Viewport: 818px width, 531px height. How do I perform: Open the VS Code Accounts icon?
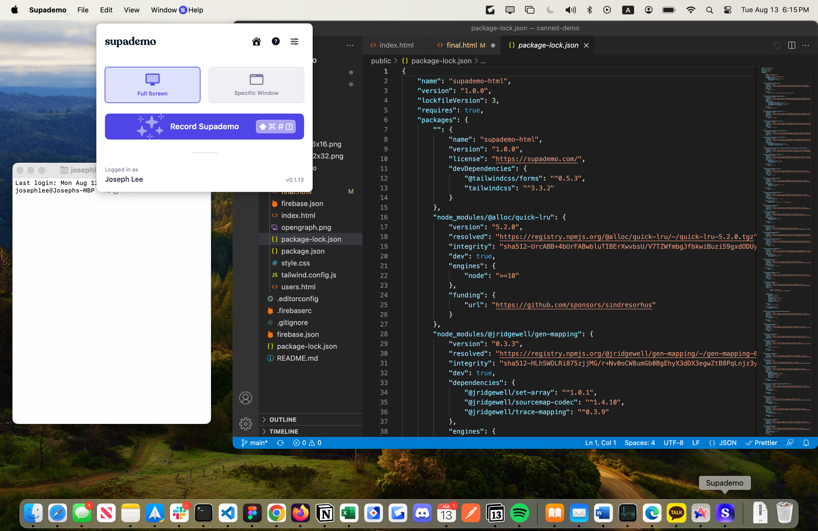[x=245, y=398]
